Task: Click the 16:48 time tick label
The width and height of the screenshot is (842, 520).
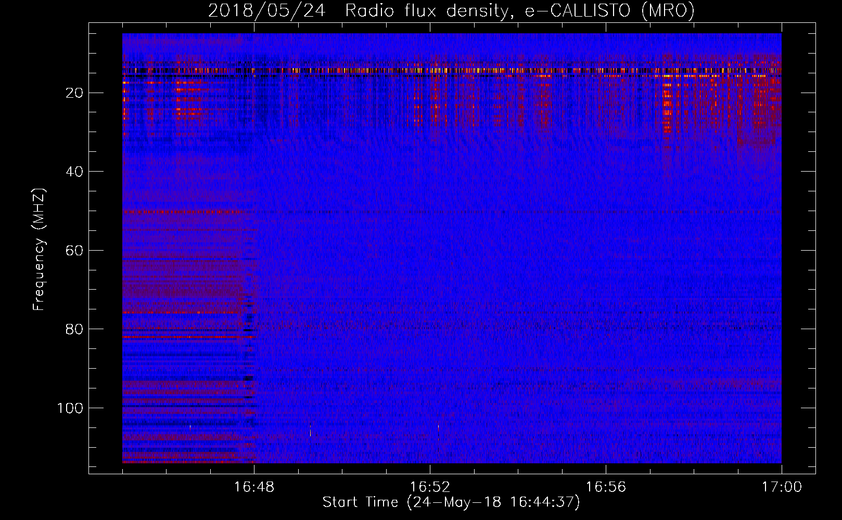Action: [254, 487]
